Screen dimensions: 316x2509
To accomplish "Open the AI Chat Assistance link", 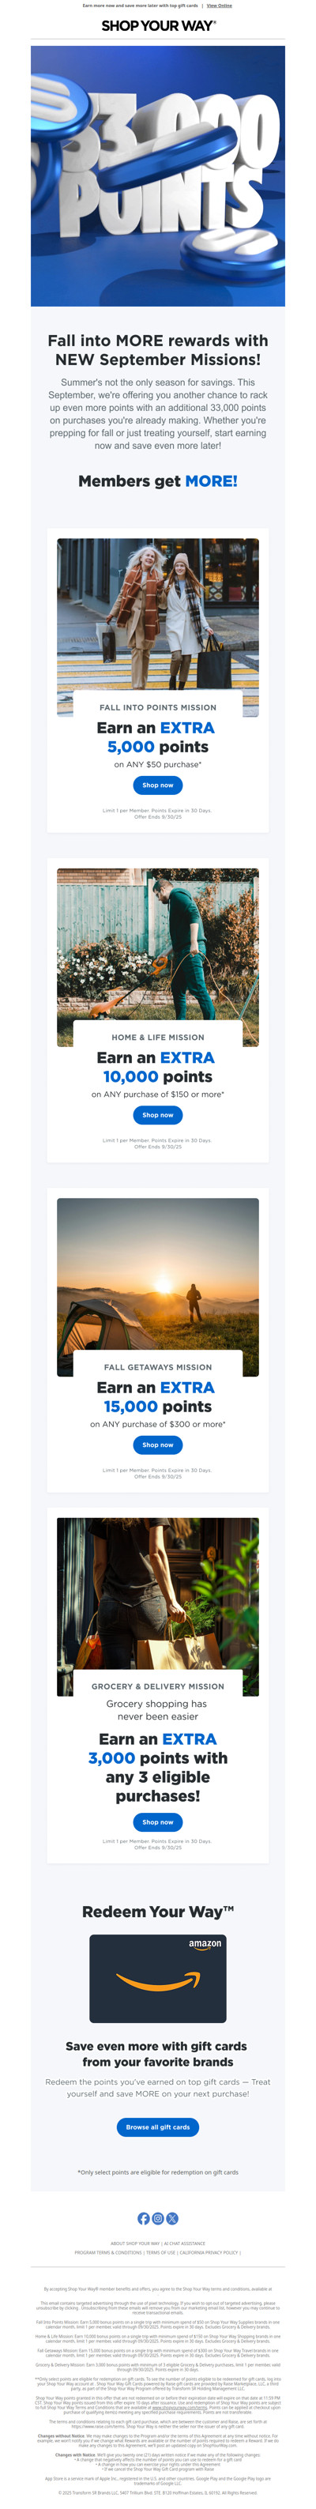I will (x=185, y=2243).
